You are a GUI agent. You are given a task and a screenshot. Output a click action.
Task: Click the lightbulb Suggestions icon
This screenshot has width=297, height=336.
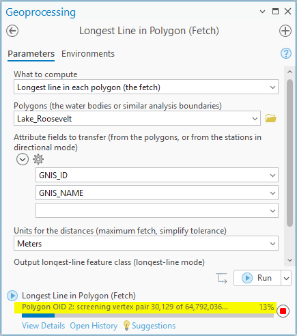(126, 326)
